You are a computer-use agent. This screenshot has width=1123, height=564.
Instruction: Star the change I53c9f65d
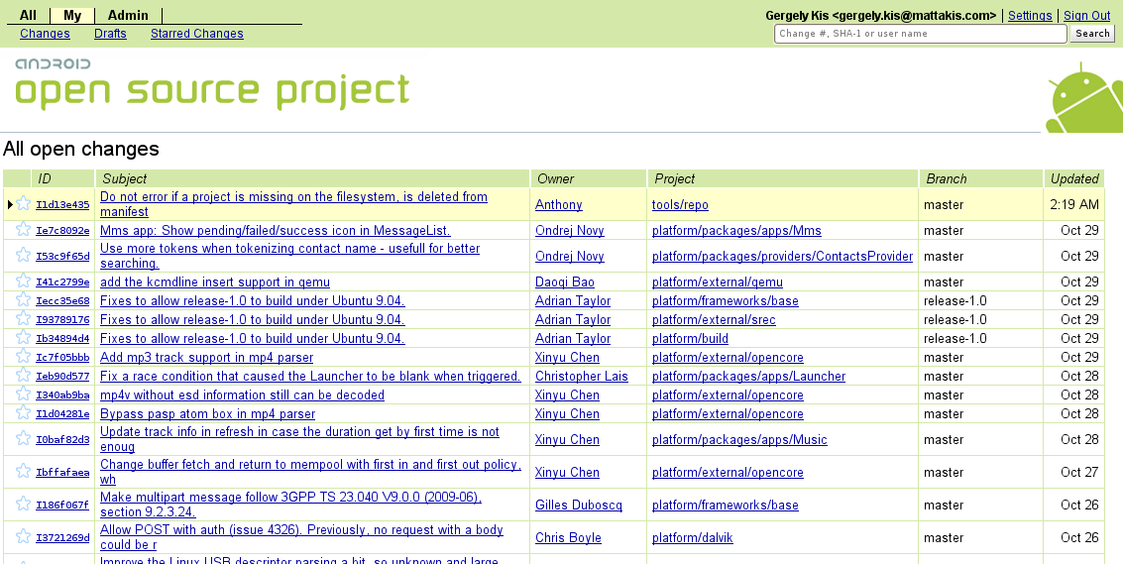[23, 255]
